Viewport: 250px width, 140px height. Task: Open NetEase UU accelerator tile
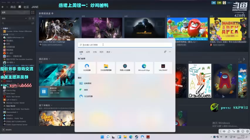tap(125, 68)
